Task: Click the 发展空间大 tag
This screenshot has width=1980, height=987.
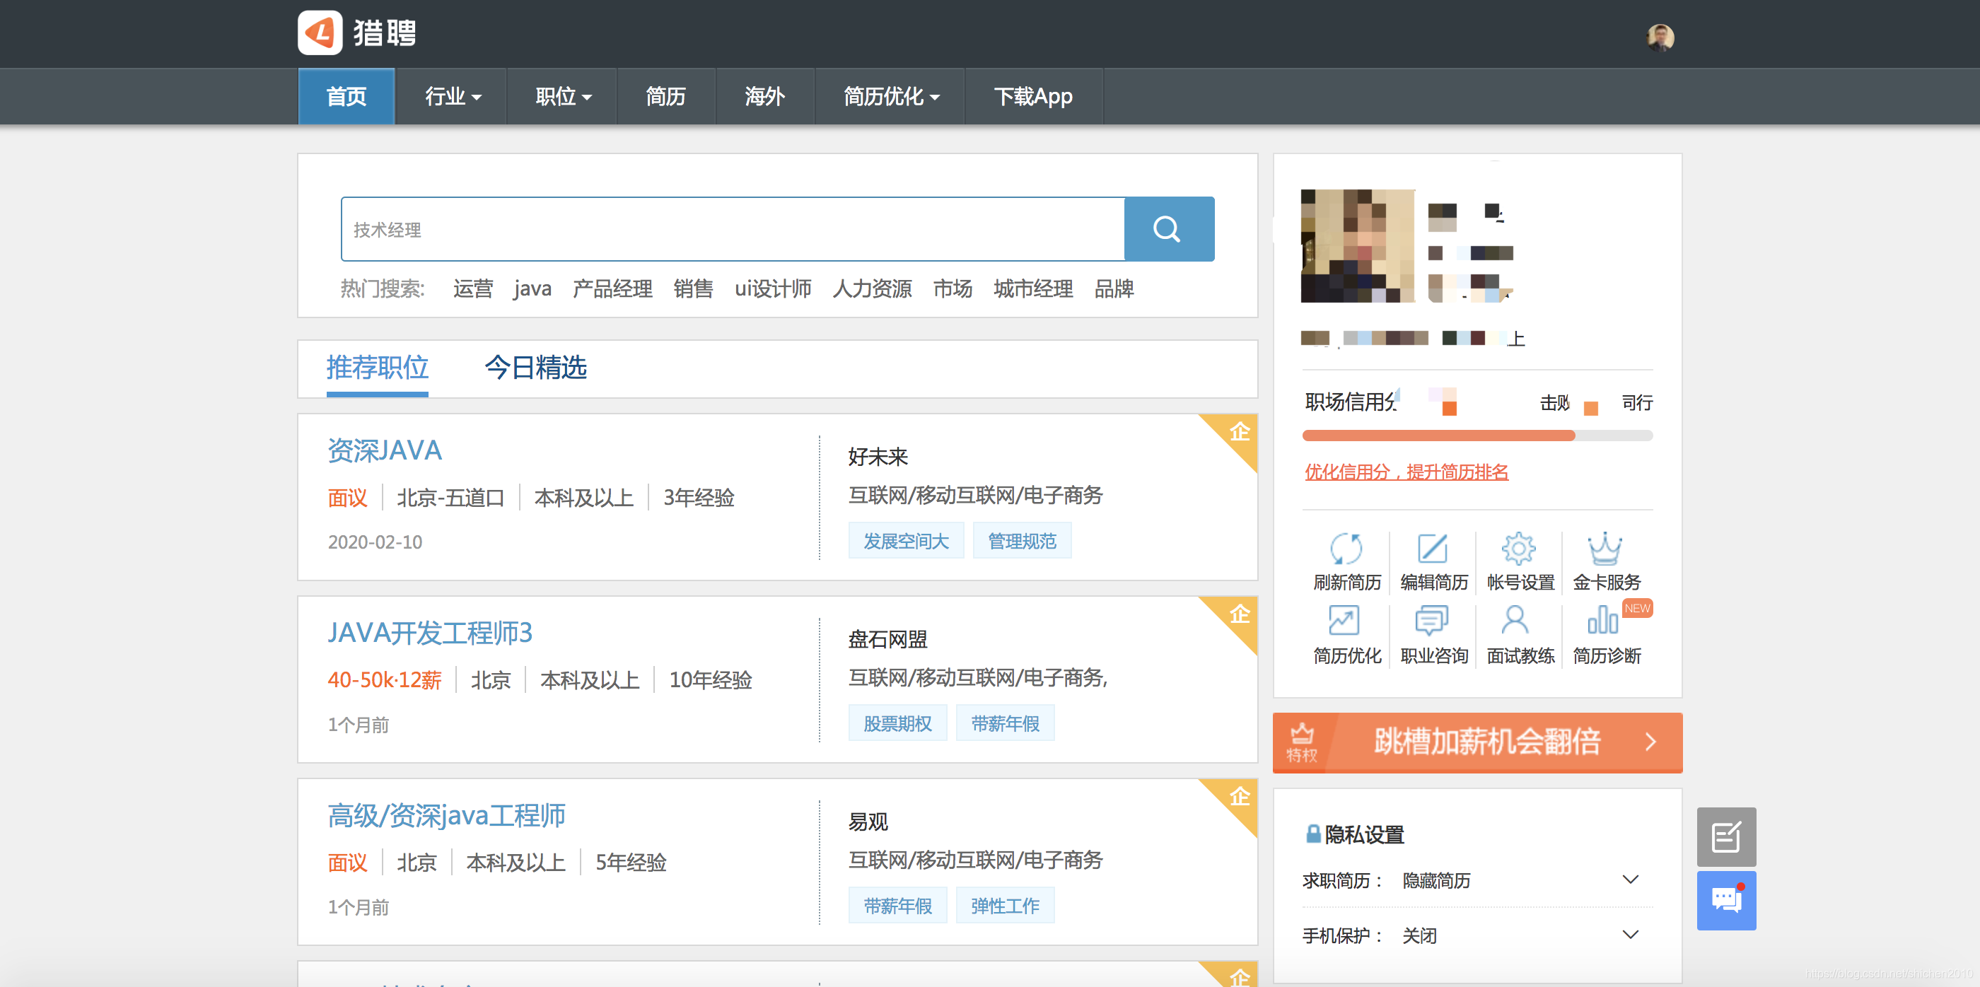Action: (907, 541)
